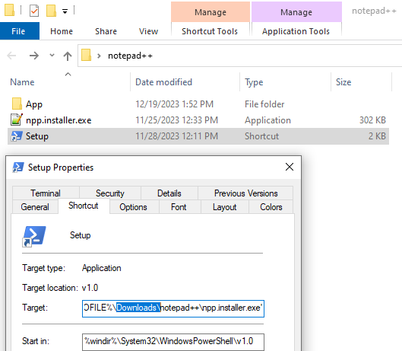Image resolution: width=402 pixels, height=351 pixels.
Task: Open the General tab in properties
Action: (35, 207)
